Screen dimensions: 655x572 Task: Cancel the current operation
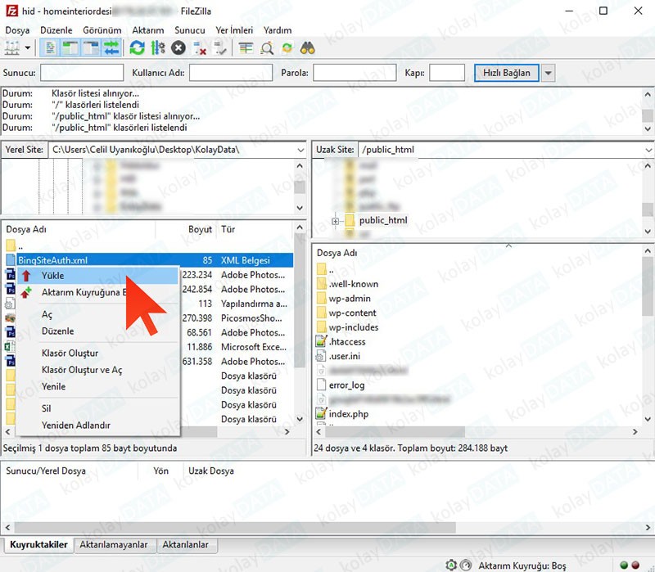tap(178, 47)
